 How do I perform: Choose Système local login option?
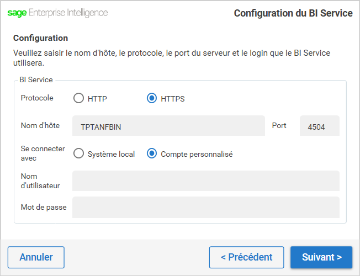point(78,153)
